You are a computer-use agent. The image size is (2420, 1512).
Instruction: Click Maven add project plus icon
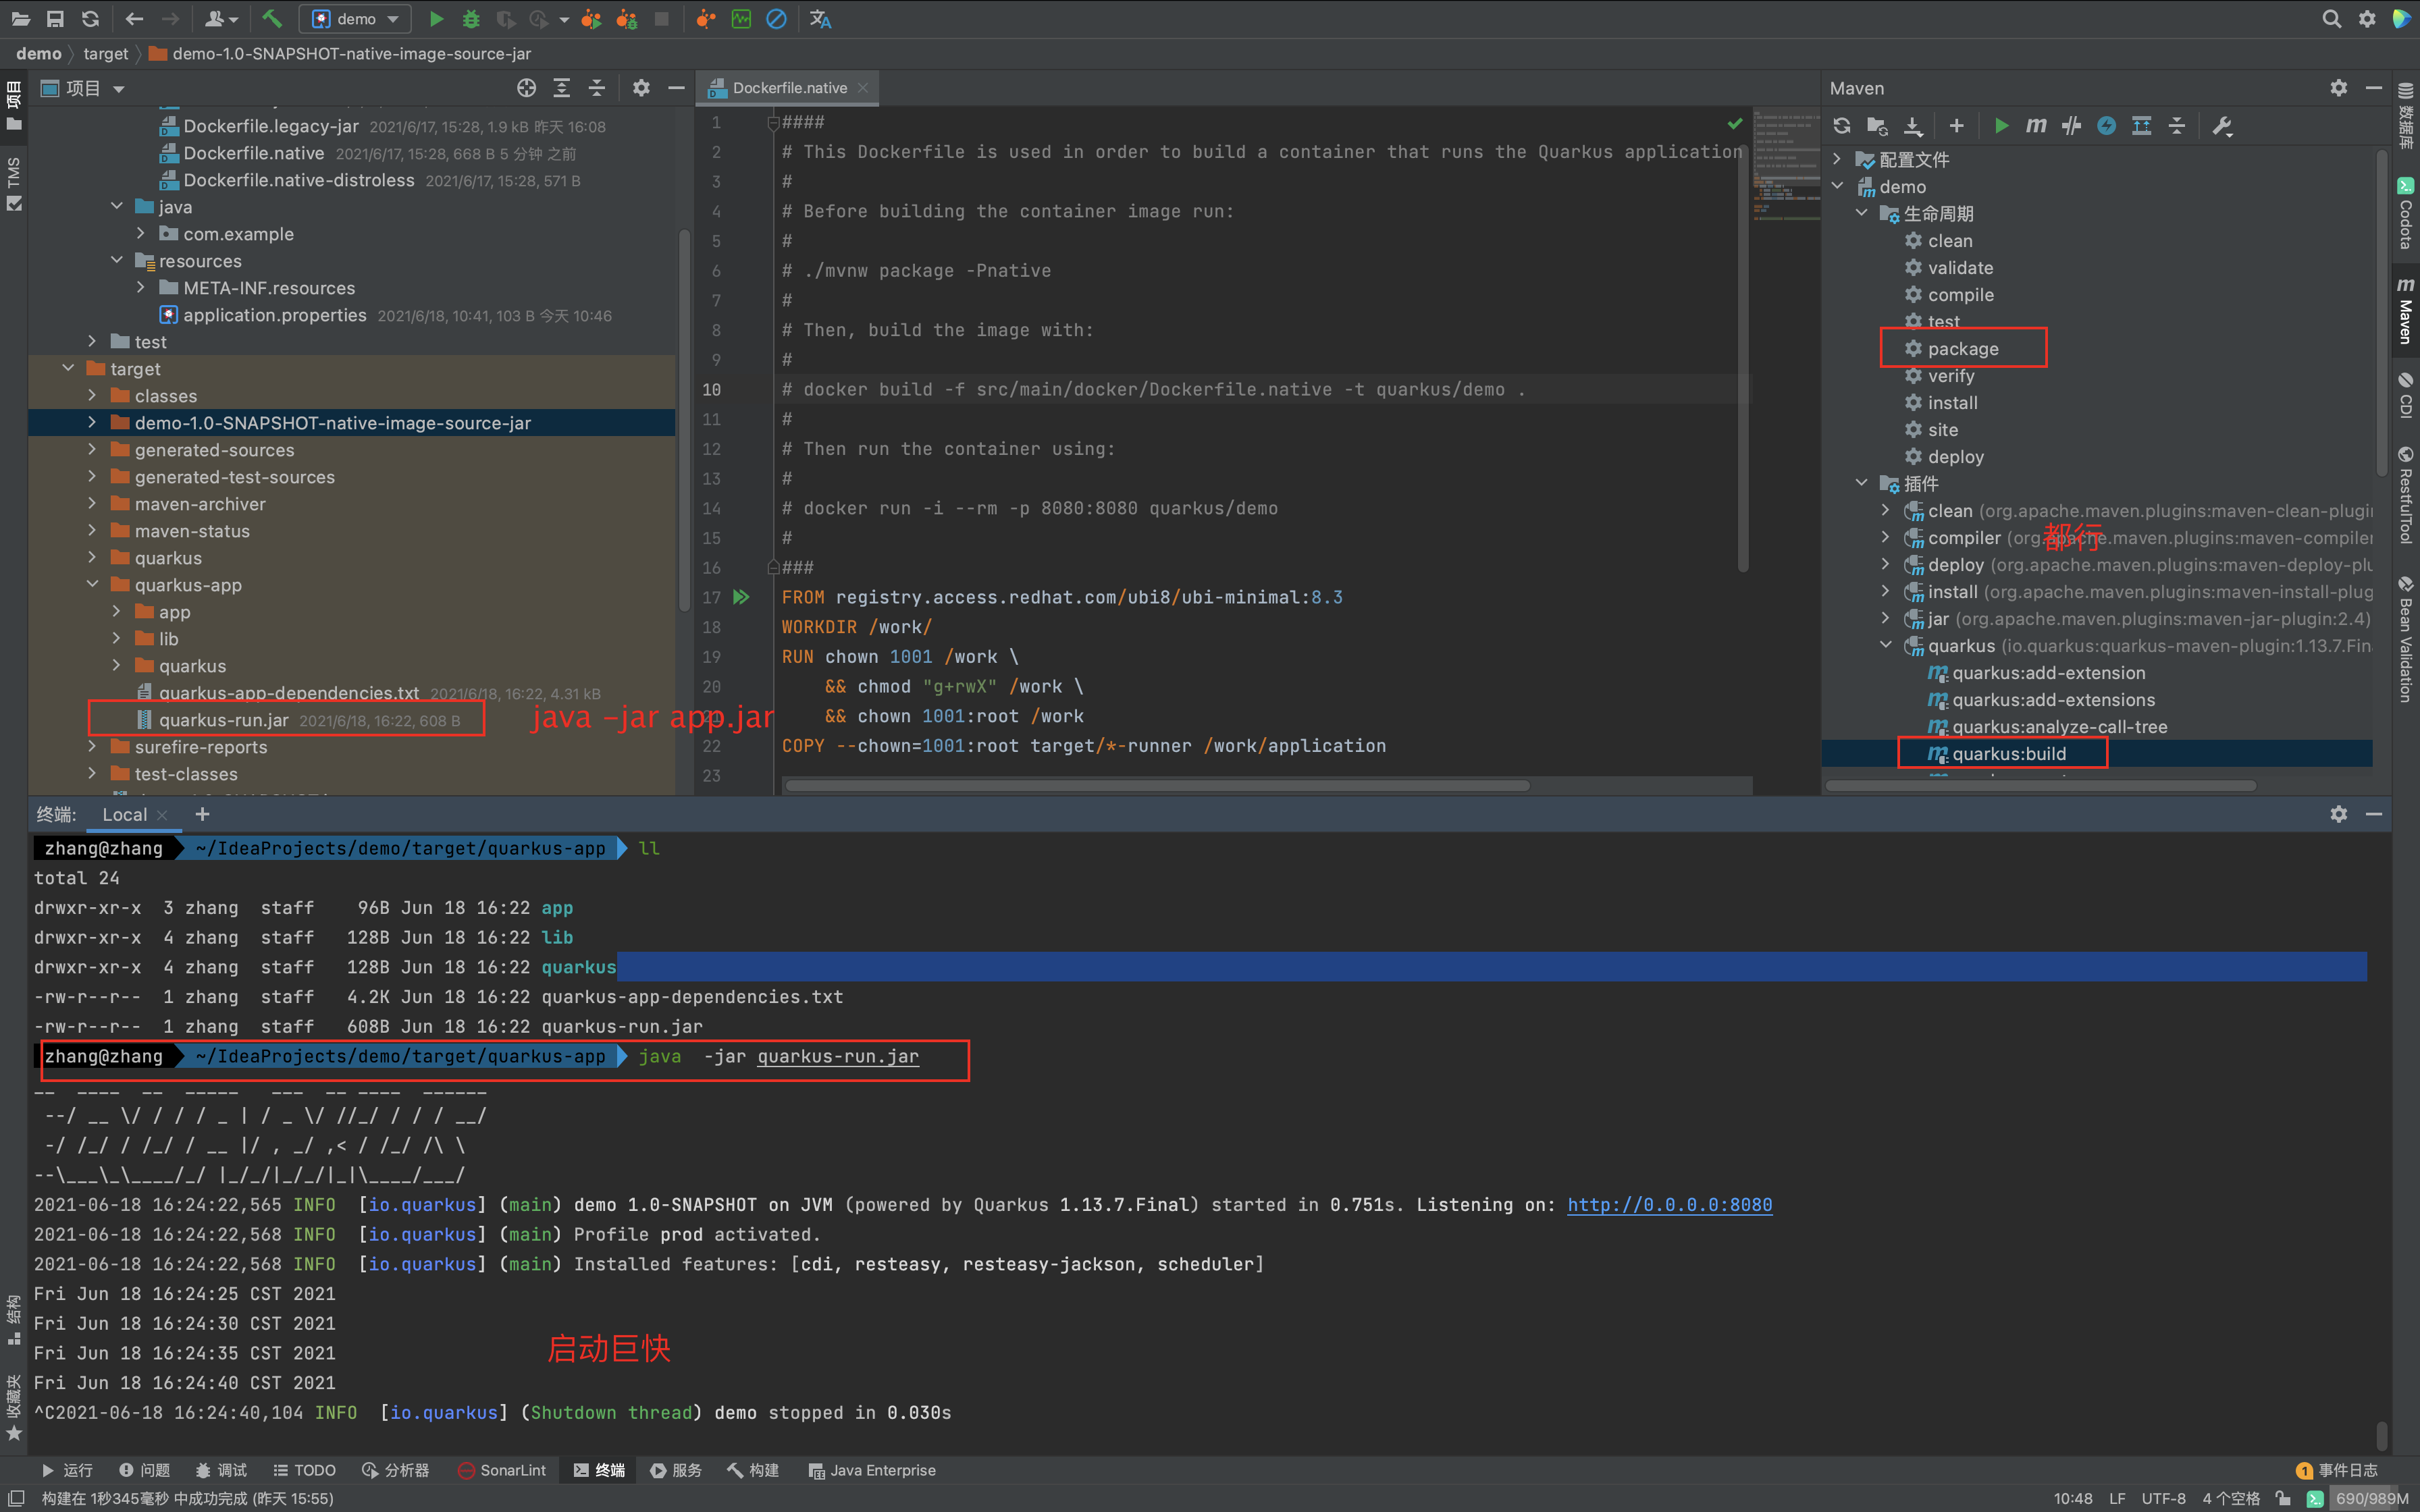(1957, 126)
